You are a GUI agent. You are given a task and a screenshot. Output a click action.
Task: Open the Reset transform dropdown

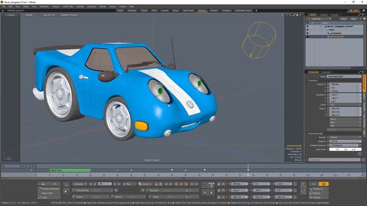click(x=345, y=119)
